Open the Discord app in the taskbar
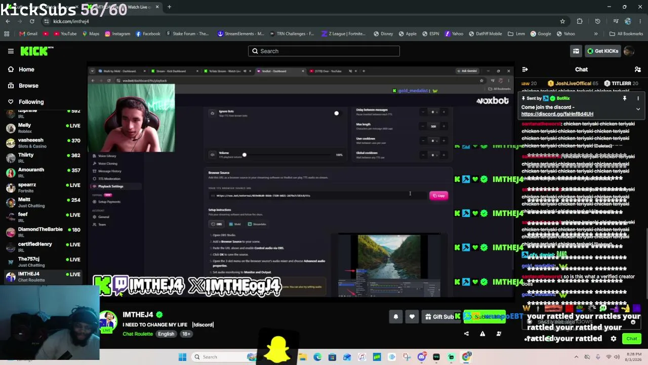This screenshot has width=648, height=365. [422, 357]
